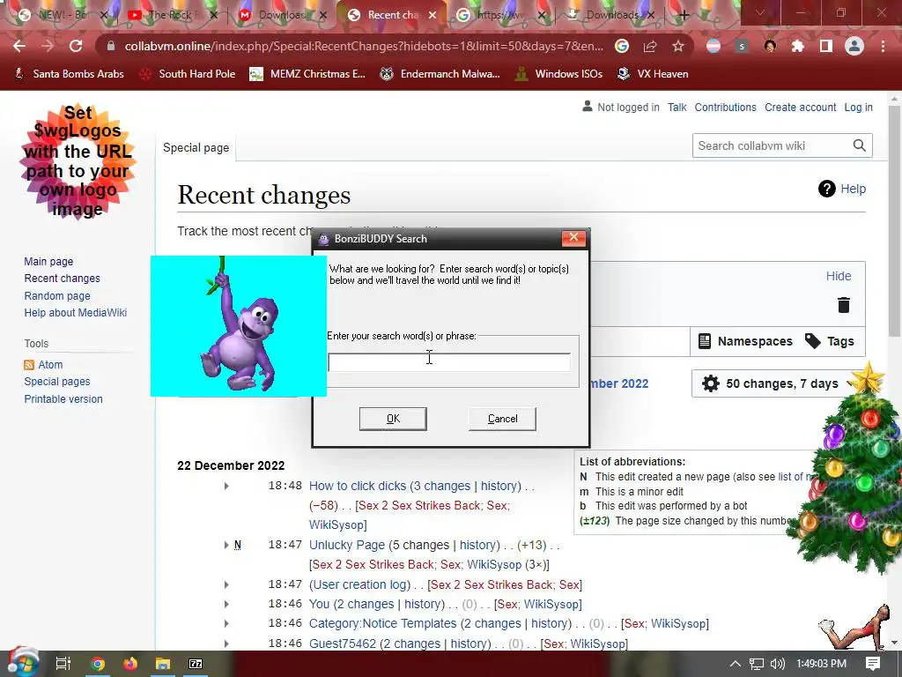The image size is (902, 677).
Task: Open the browser side panel icon
Action: click(826, 46)
